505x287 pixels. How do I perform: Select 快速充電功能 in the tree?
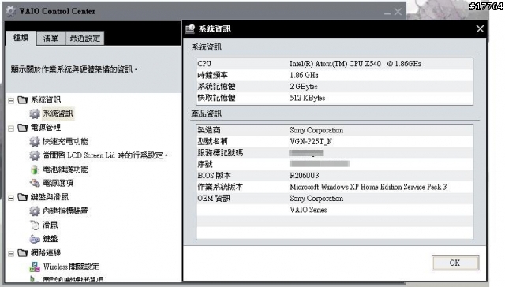[x=65, y=142]
